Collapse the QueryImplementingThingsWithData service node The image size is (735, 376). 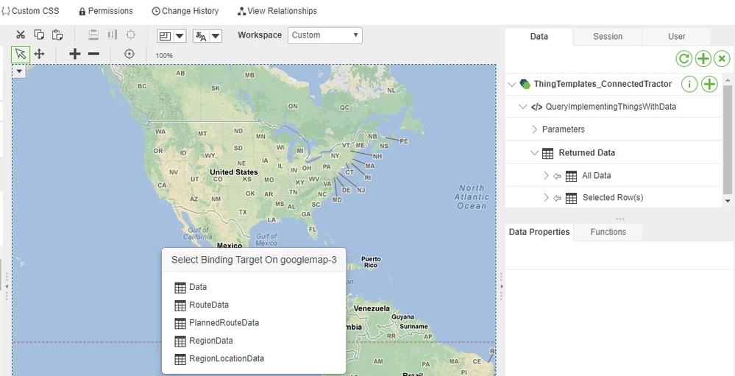click(523, 107)
